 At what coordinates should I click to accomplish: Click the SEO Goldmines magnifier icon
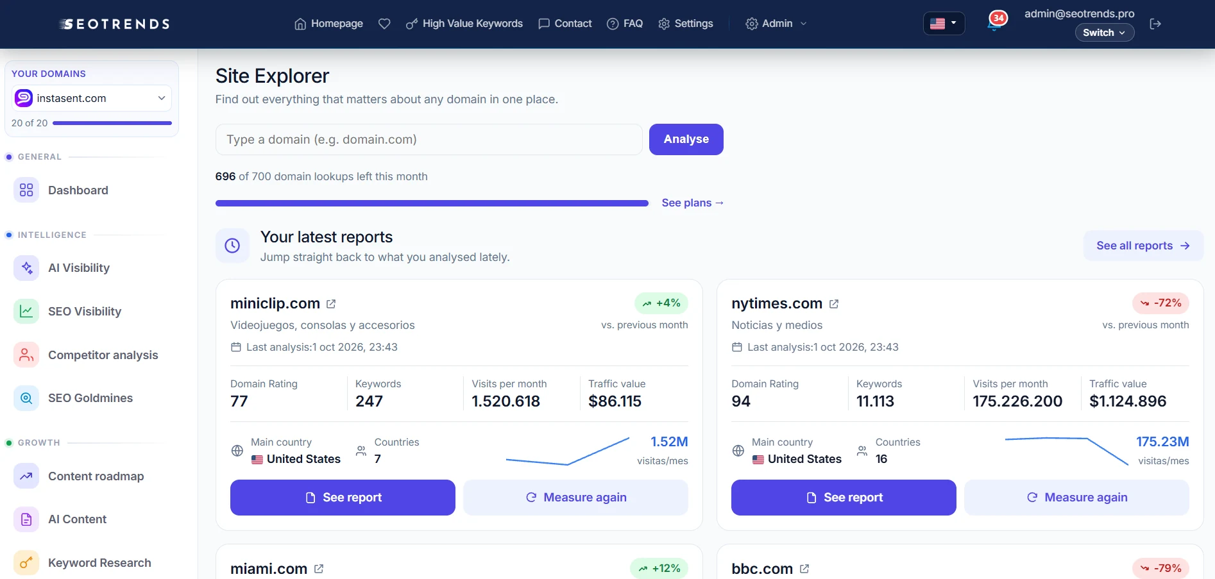(26, 398)
